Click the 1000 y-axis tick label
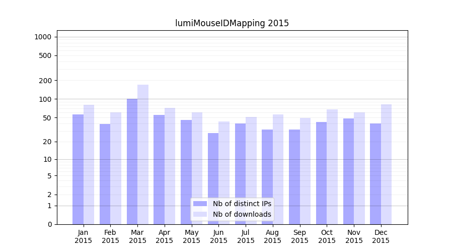Screen dimensions: 453x252 (x=43, y=37)
